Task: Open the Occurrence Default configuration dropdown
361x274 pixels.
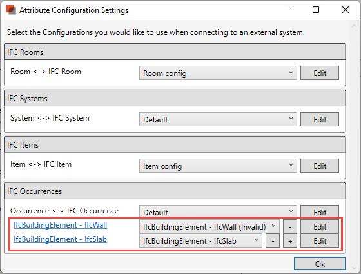Action: click(x=218, y=211)
